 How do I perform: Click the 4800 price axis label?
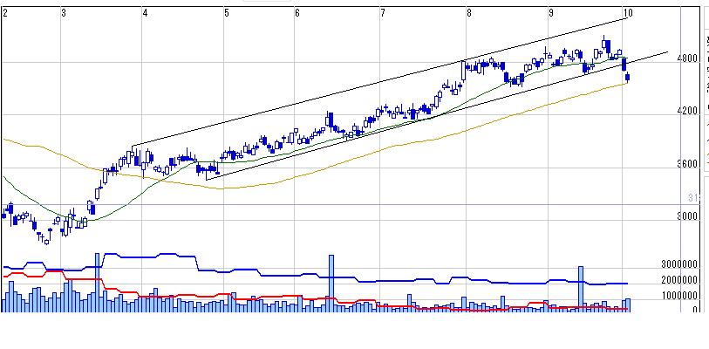[687, 59]
